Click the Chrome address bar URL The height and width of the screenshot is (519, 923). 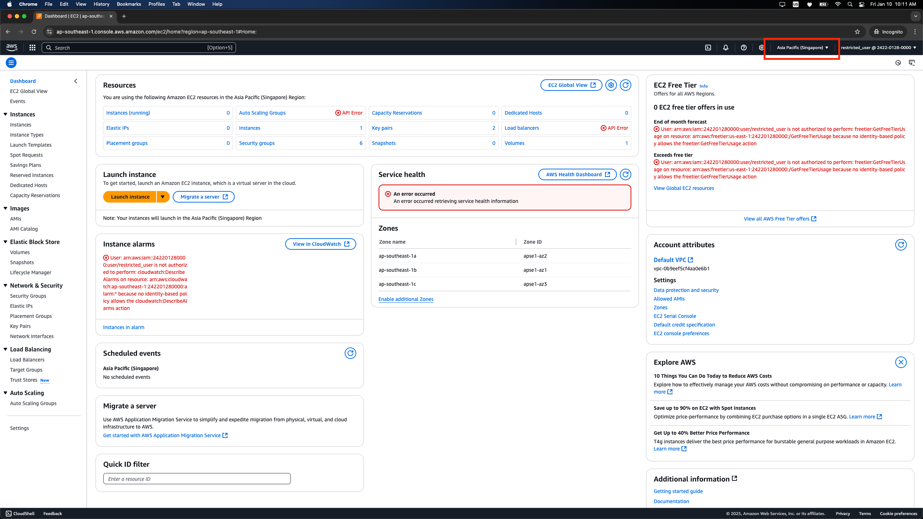[x=156, y=32]
